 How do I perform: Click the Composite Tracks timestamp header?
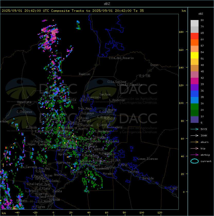click(73, 11)
